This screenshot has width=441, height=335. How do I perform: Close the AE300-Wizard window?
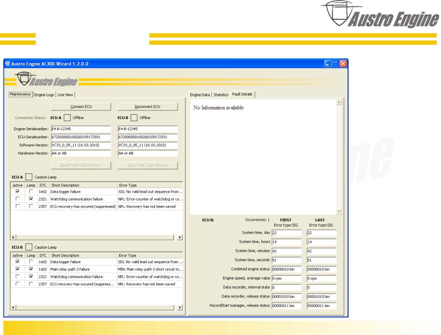(343, 64)
